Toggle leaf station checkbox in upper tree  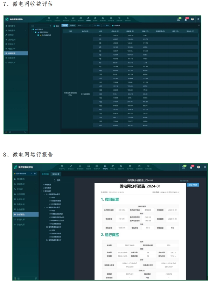point(38,35)
